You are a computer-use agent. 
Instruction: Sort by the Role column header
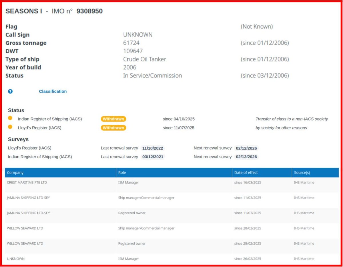click(x=174, y=173)
